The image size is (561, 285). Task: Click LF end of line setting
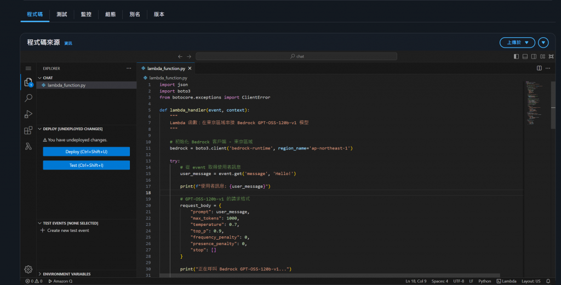[x=471, y=281]
